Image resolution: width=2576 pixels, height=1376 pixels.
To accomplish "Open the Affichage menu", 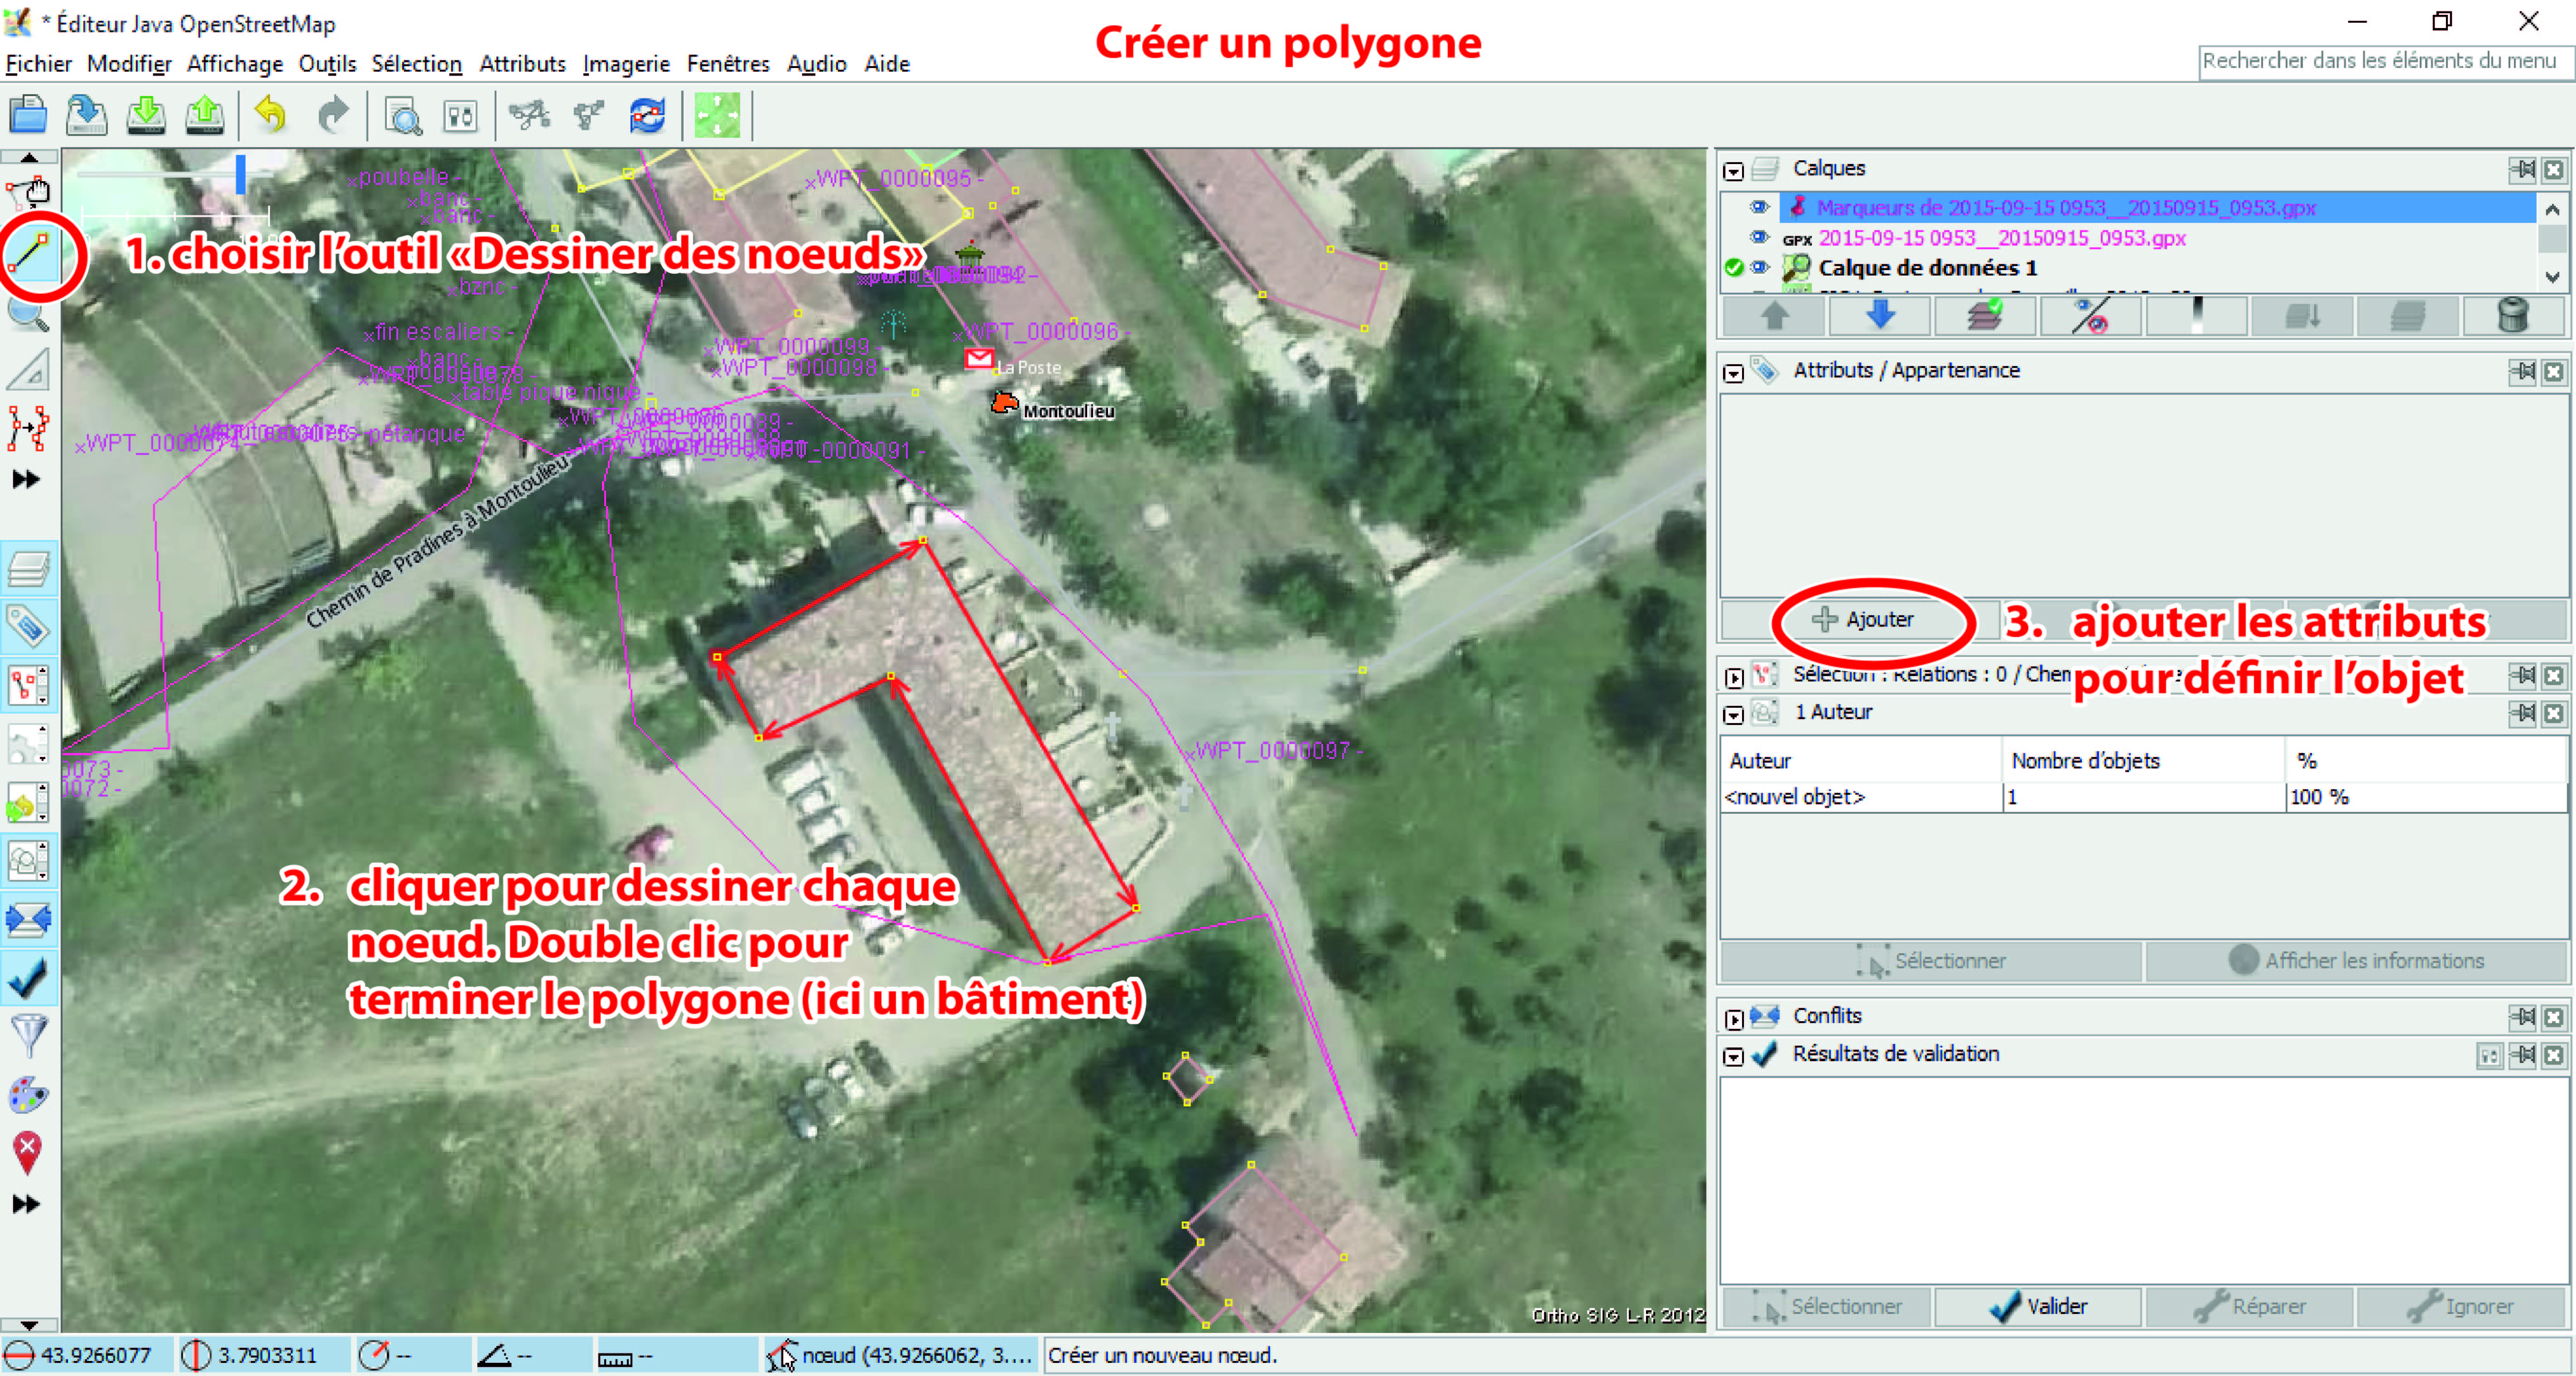I will tap(235, 64).
